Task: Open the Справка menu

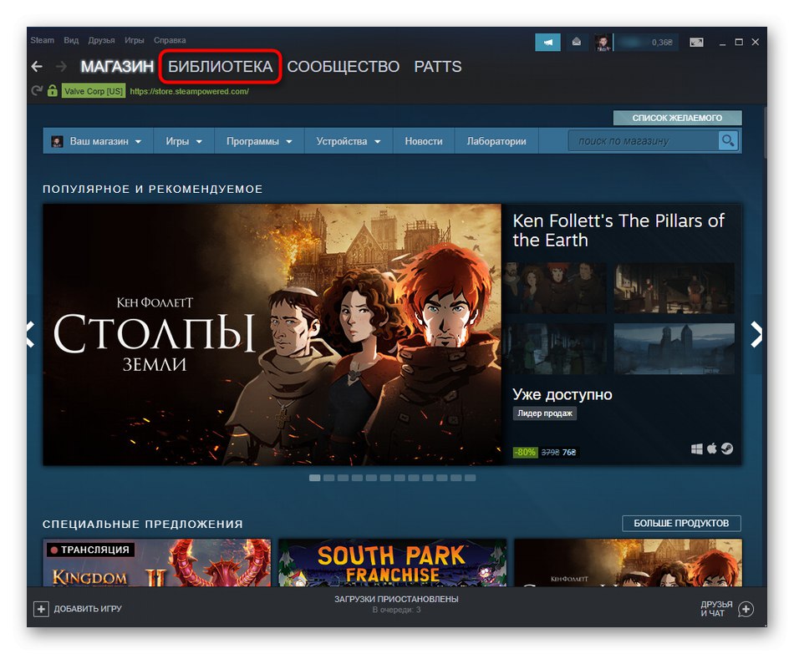Action: point(170,40)
